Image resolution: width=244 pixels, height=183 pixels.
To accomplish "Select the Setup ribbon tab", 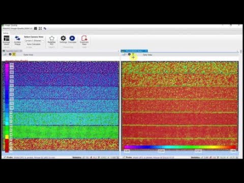I will click(x=6, y=33).
